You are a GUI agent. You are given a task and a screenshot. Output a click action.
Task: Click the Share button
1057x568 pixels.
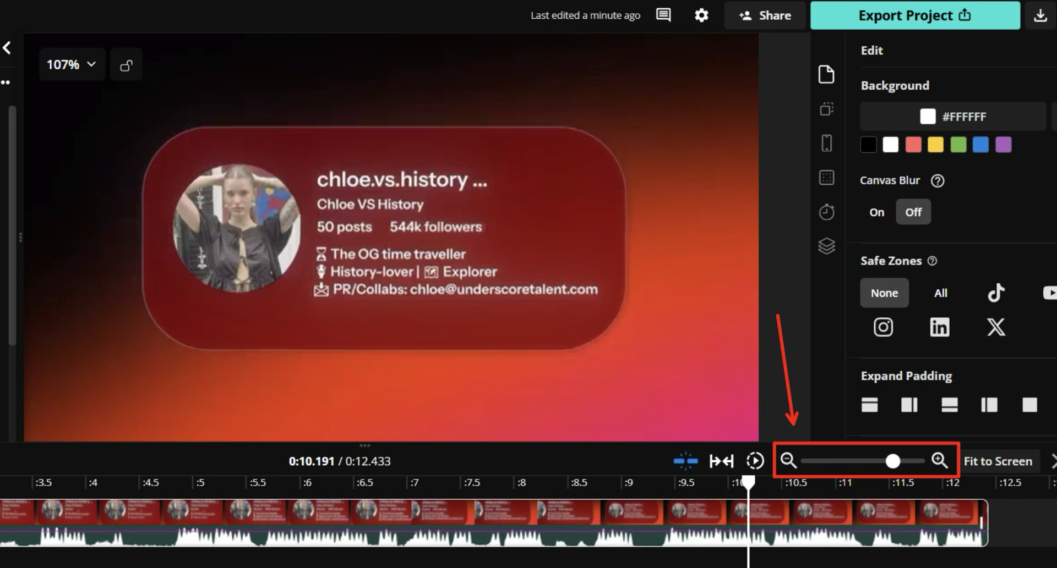[x=765, y=15]
